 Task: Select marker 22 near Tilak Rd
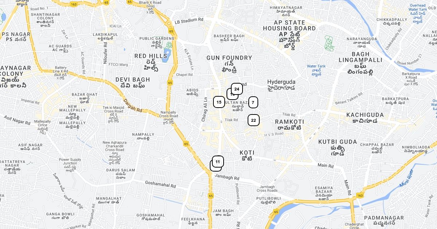(253, 120)
